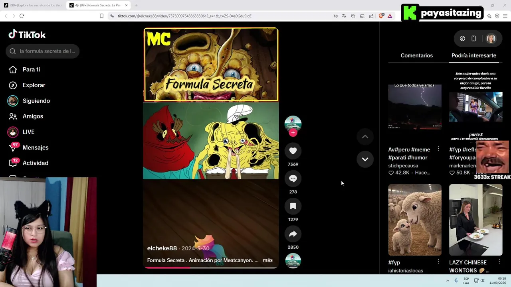The width and height of the screenshot is (511, 287).
Task: Click the browser back button
Action: [x=6, y=16]
